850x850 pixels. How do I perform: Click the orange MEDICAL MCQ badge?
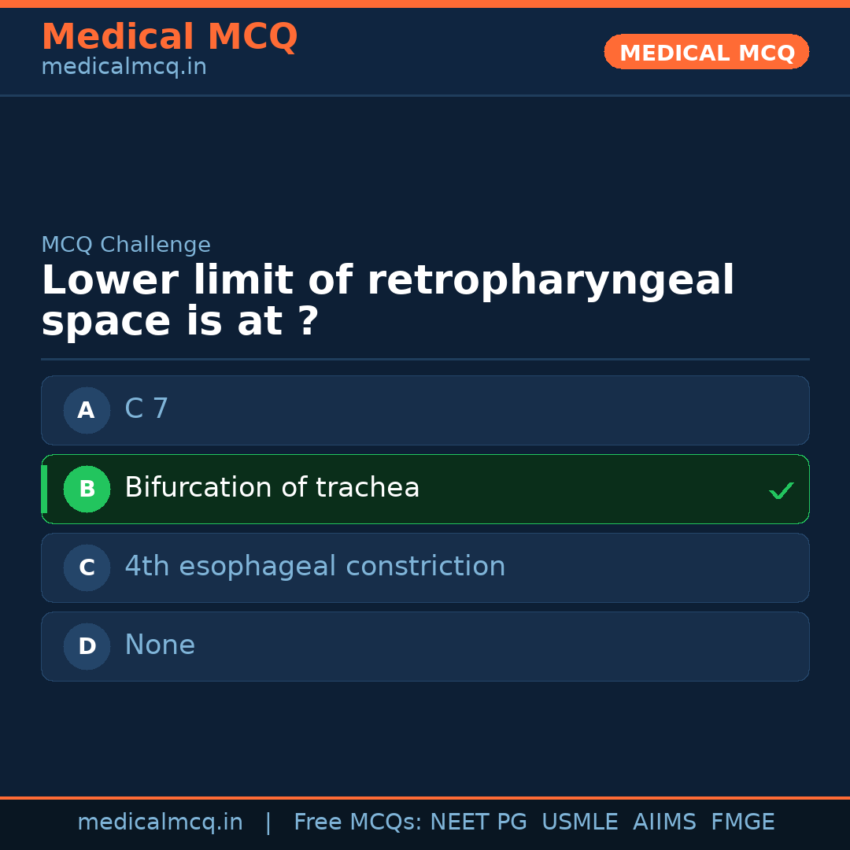(x=706, y=52)
